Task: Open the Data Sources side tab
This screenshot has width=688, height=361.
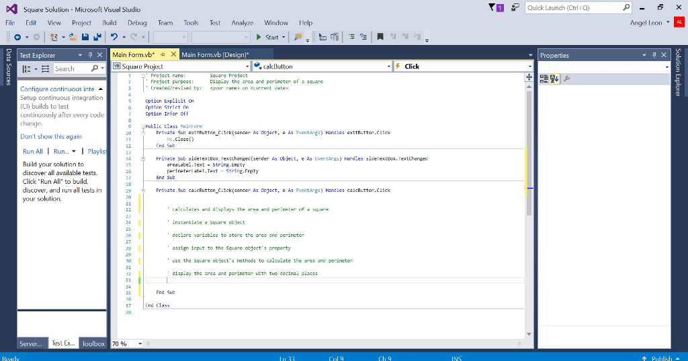Action: coord(8,66)
